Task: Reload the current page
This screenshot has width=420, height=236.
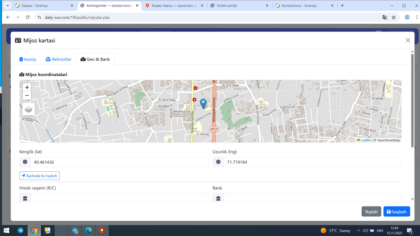Action: tap(28, 17)
